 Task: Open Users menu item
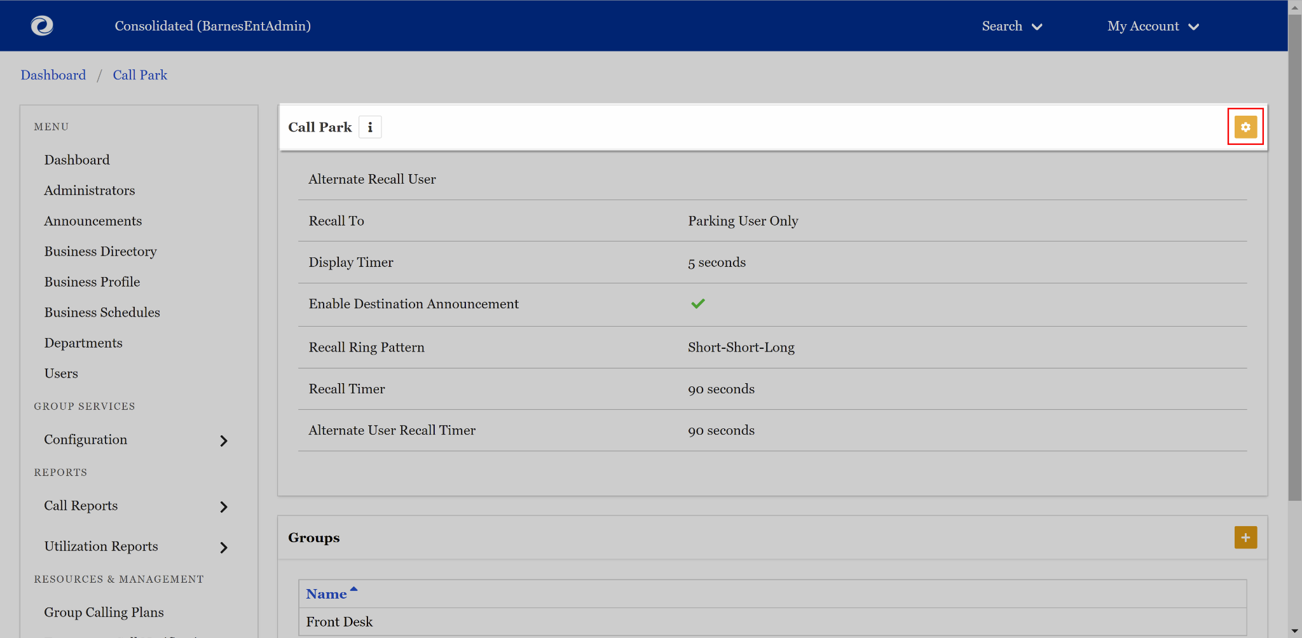(61, 374)
